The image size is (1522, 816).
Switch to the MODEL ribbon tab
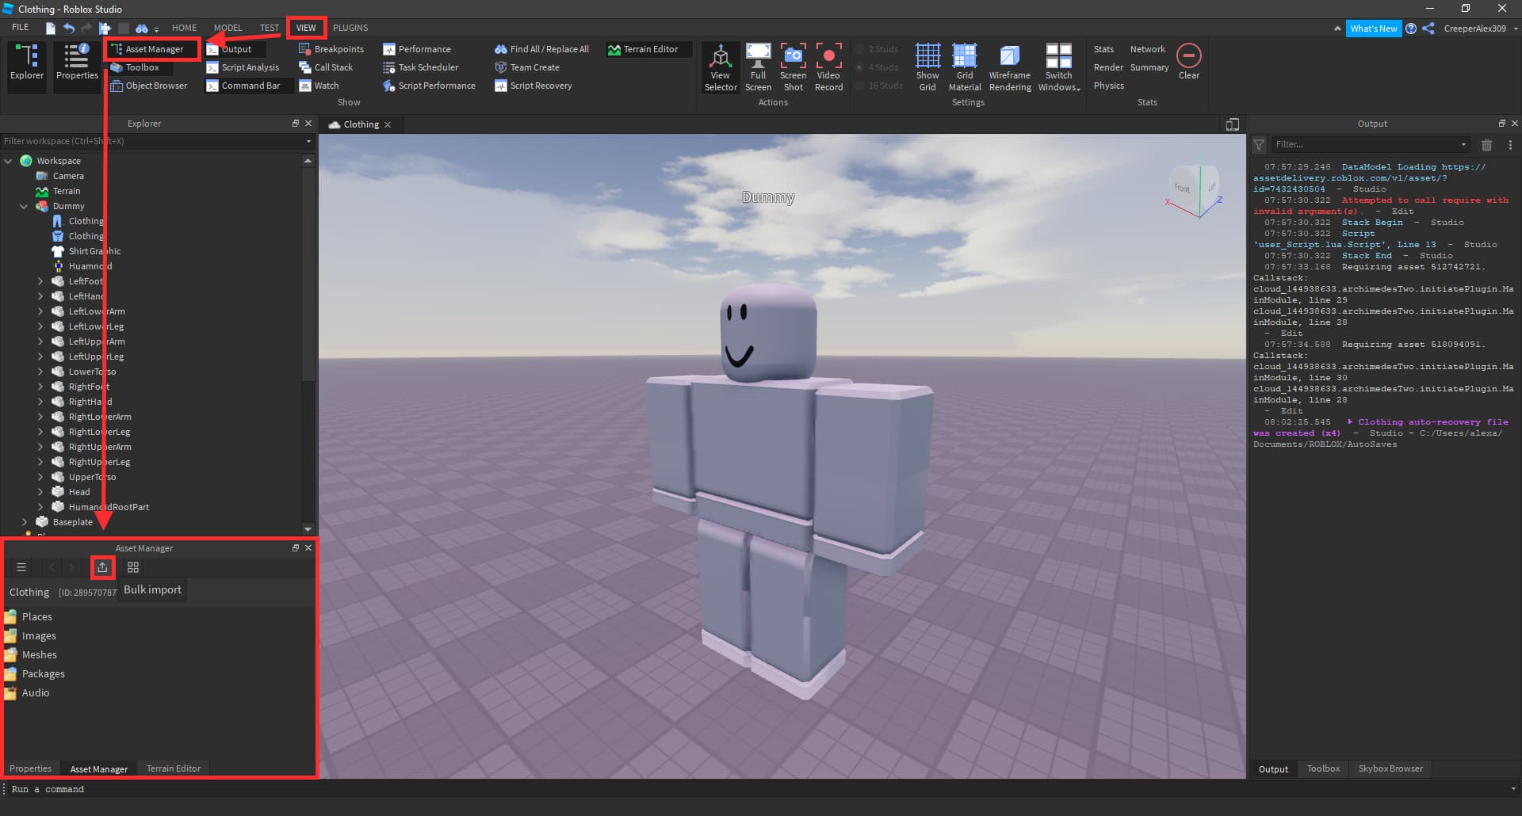pyautogui.click(x=228, y=27)
